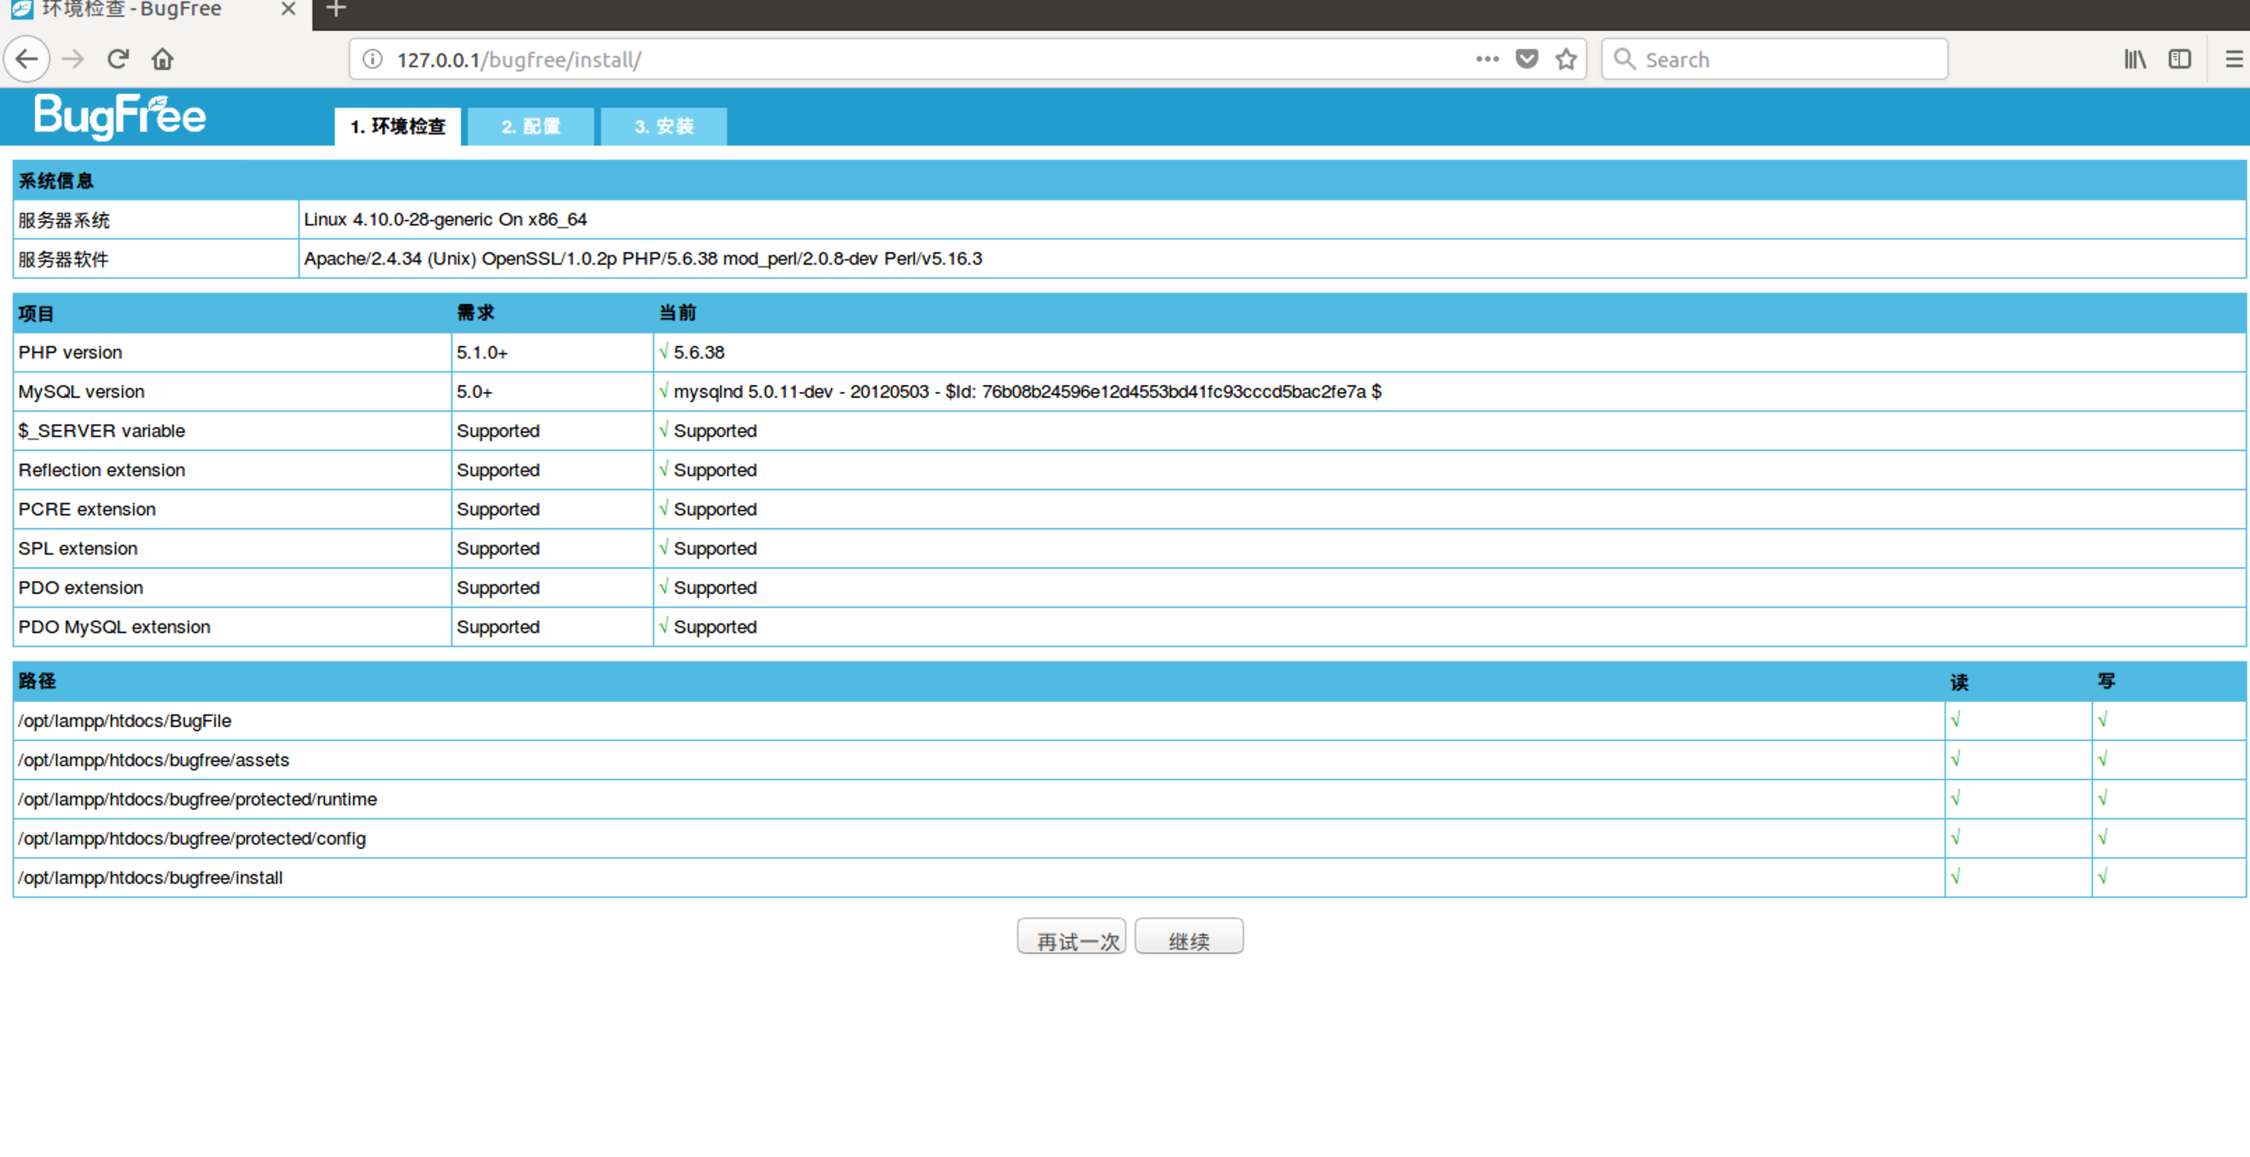This screenshot has height=1157, width=2250.
Task: Click the /opt/lampp/htdocs/BugFile path
Action: click(x=125, y=721)
